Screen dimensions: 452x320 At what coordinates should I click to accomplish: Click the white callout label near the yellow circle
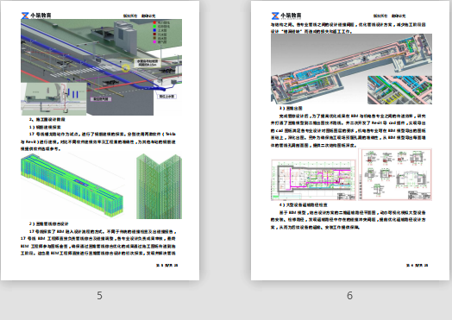point(147,63)
